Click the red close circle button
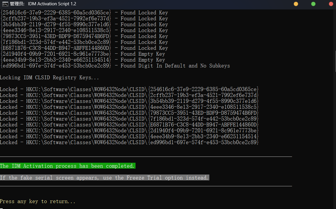The height and width of the screenshot is (209, 336). pos(331,4)
